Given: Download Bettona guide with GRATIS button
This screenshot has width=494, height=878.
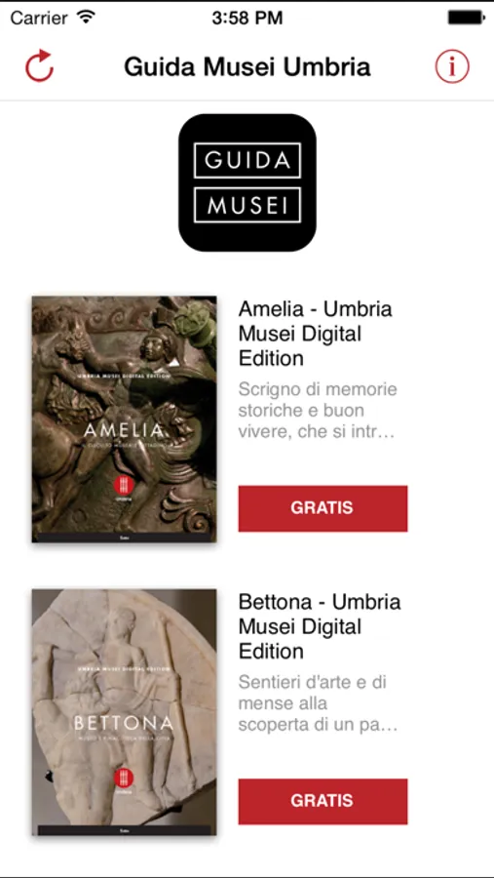Looking at the screenshot, I should click(x=323, y=801).
